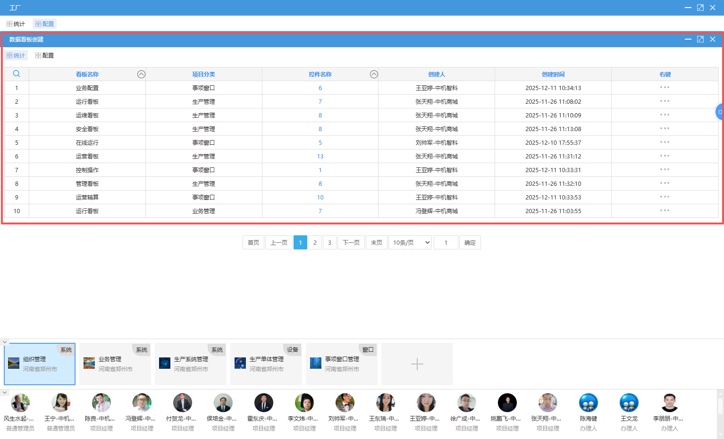Collapse the module cards panel chevron
The height and width of the screenshot is (439, 724).
coord(5,342)
